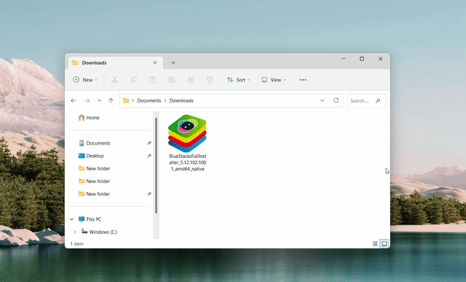Close the File Explorer window
The height and width of the screenshot is (282, 466).
(380, 59)
